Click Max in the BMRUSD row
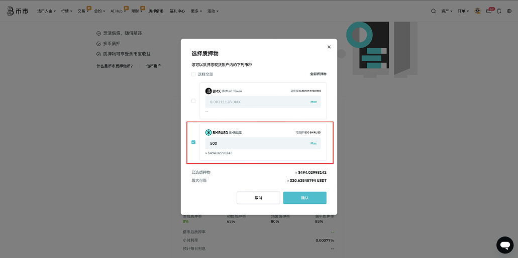The width and height of the screenshot is (518, 258). tap(314, 143)
